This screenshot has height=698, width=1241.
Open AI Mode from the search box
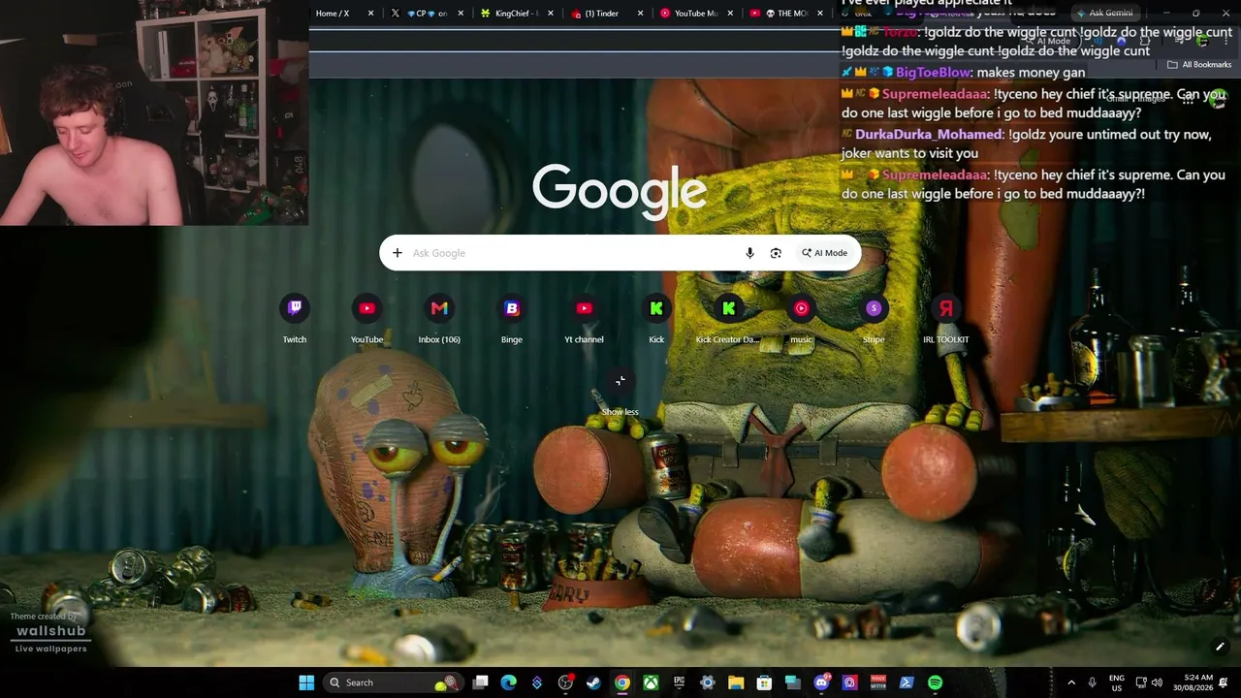tap(824, 253)
